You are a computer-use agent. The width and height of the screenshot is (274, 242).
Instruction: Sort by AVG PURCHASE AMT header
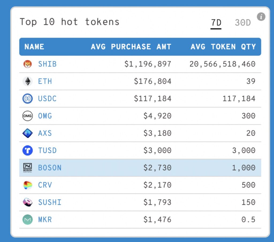pos(131,47)
